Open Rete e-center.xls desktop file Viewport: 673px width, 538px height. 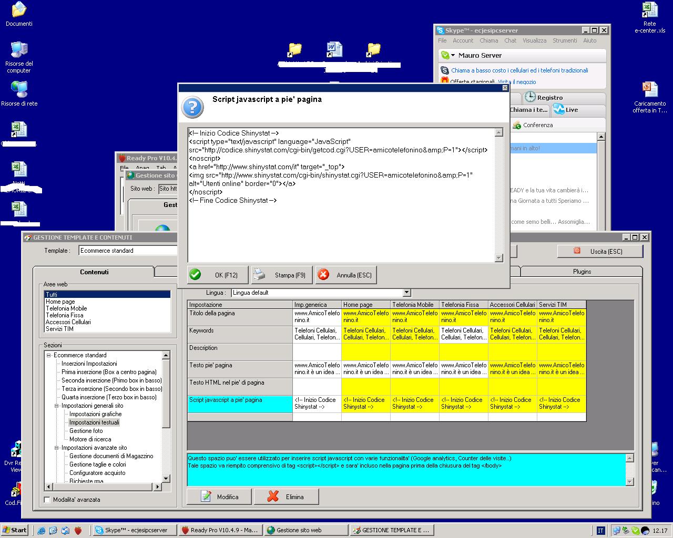click(650, 10)
